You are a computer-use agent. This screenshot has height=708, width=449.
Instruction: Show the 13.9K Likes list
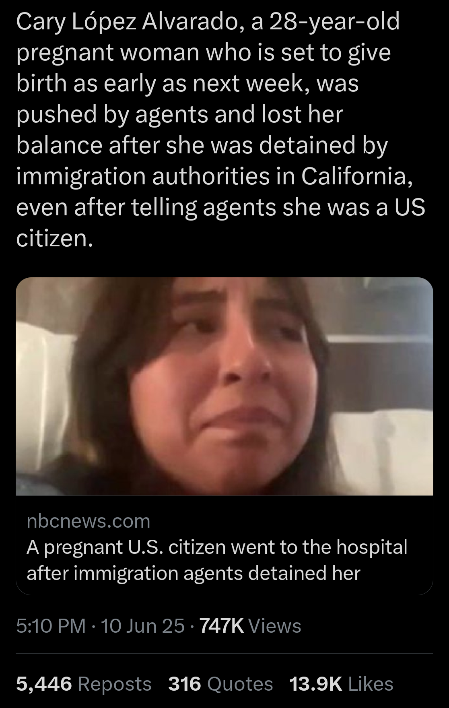click(341, 684)
